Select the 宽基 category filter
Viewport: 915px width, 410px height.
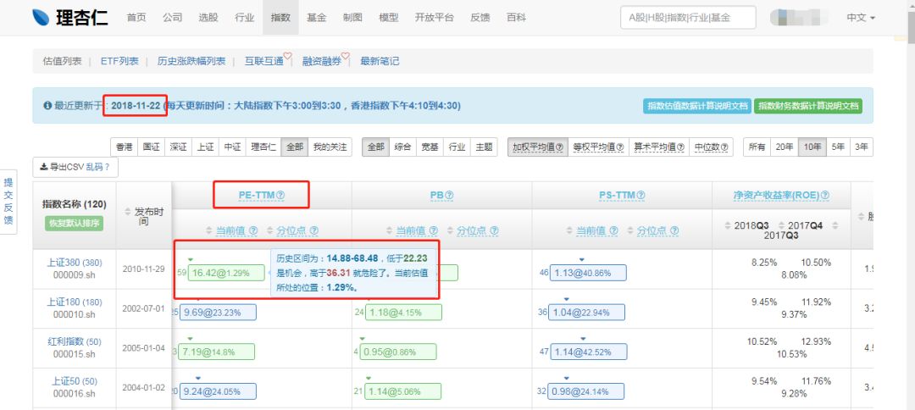[430, 147]
